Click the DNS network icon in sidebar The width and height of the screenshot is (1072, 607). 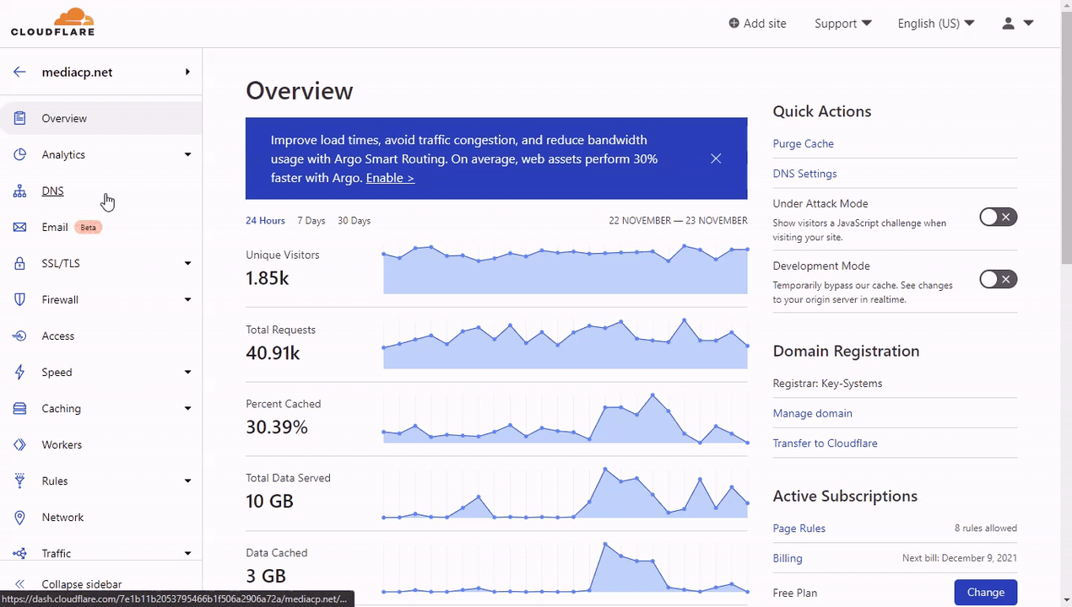pos(19,191)
